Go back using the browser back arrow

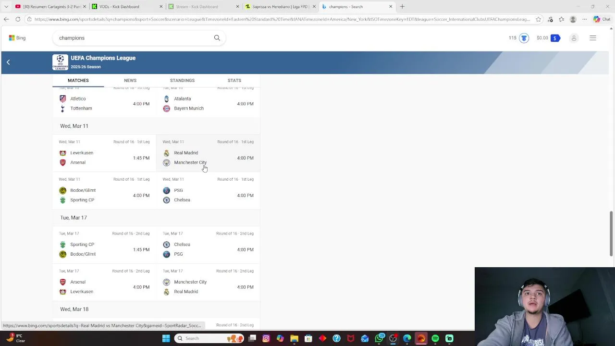point(6,19)
